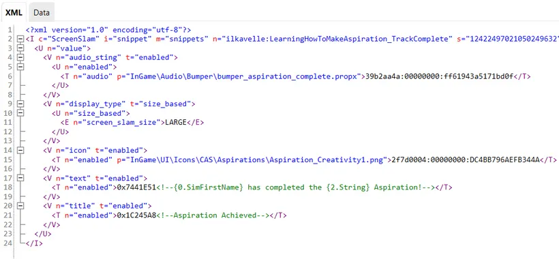Screen dimensions: 559x259
Task: Click the closing </I> tag on line 24
Action: click(34, 243)
